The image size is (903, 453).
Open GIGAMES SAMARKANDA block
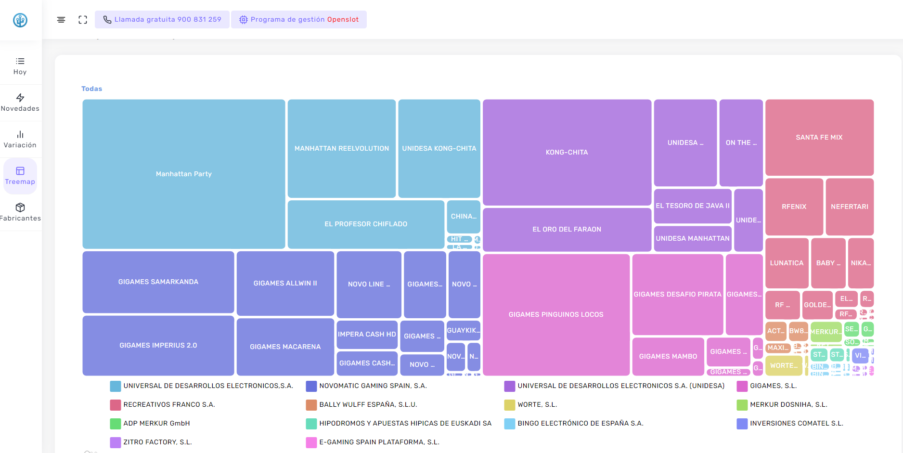[x=158, y=282]
